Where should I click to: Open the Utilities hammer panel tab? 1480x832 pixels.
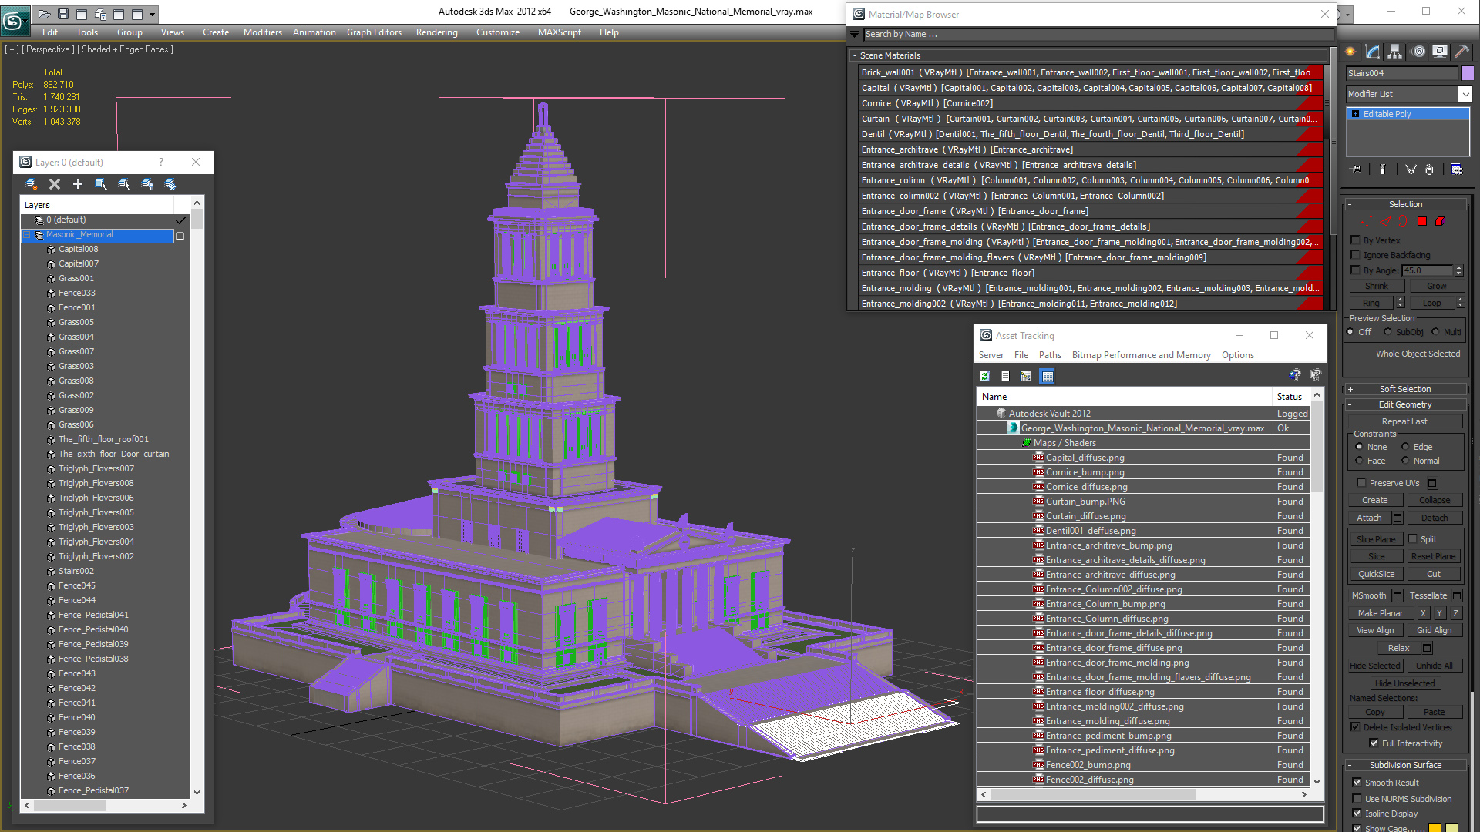[1461, 52]
